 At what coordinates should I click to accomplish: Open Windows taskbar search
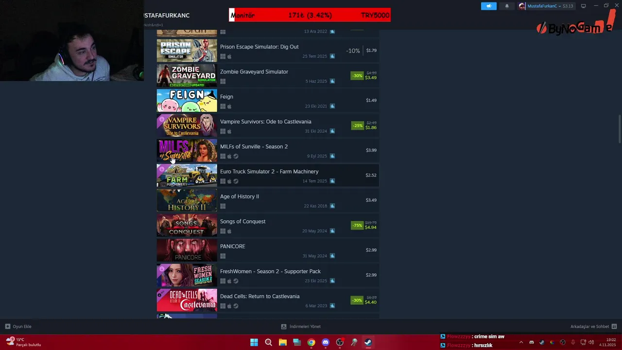268,342
